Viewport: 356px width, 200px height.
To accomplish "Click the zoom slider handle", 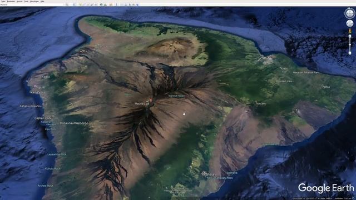I will (350, 44).
